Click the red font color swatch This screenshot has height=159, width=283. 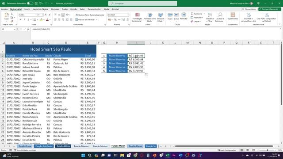pos(47,19)
